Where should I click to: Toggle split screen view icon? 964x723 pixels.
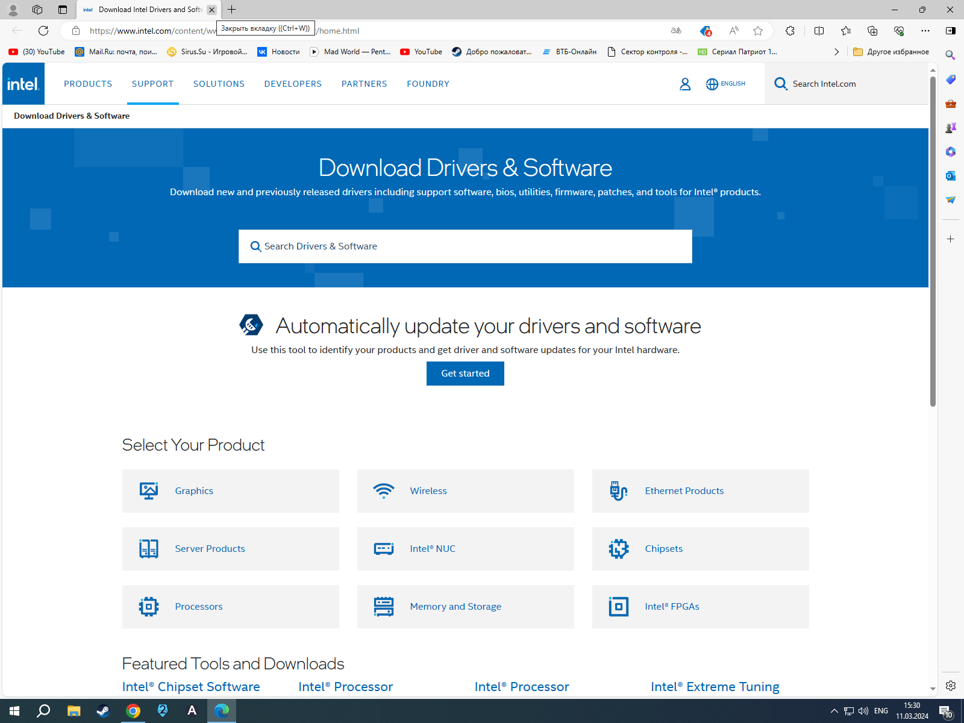(819, 31)
